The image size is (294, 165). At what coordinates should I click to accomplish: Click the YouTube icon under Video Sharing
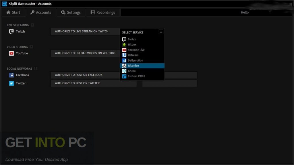[11, 53]
